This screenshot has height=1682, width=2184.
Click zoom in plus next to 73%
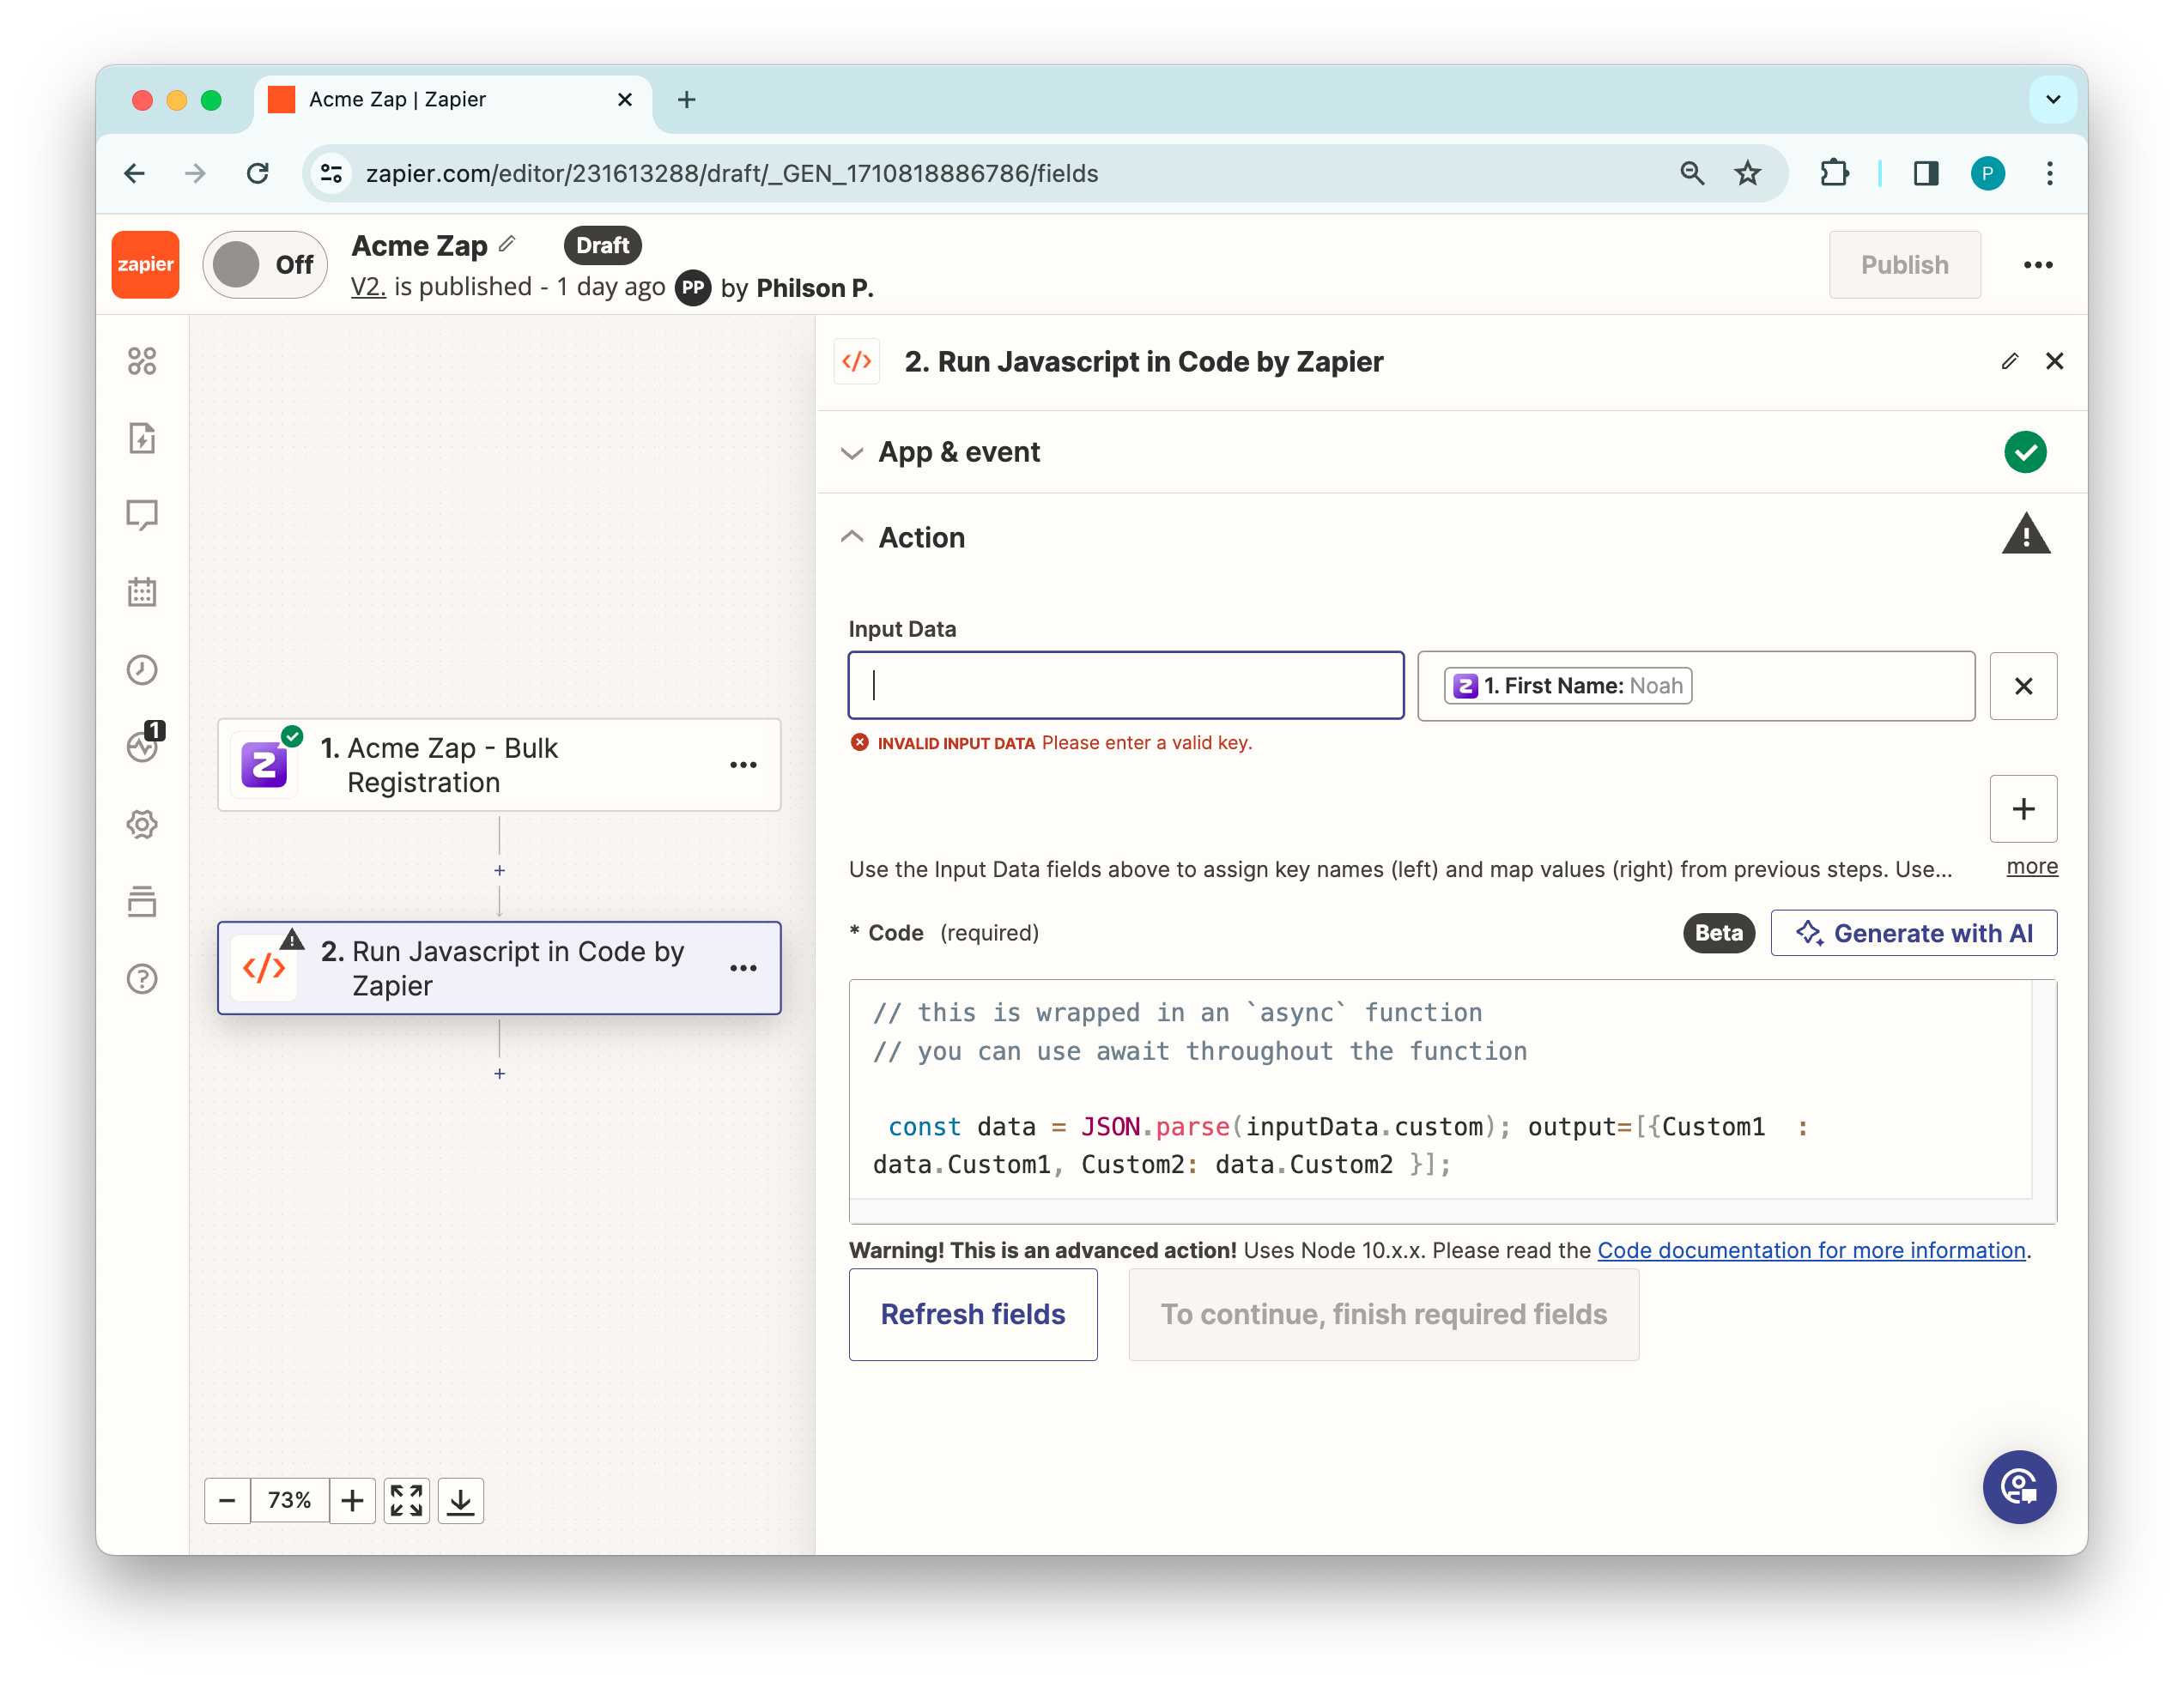click(x=352, y=1500)
